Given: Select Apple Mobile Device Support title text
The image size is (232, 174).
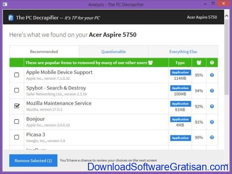Looking at the screenshot, I should coord(59,72).
